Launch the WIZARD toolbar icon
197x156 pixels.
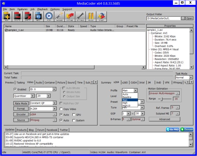[x=60, y=16]
